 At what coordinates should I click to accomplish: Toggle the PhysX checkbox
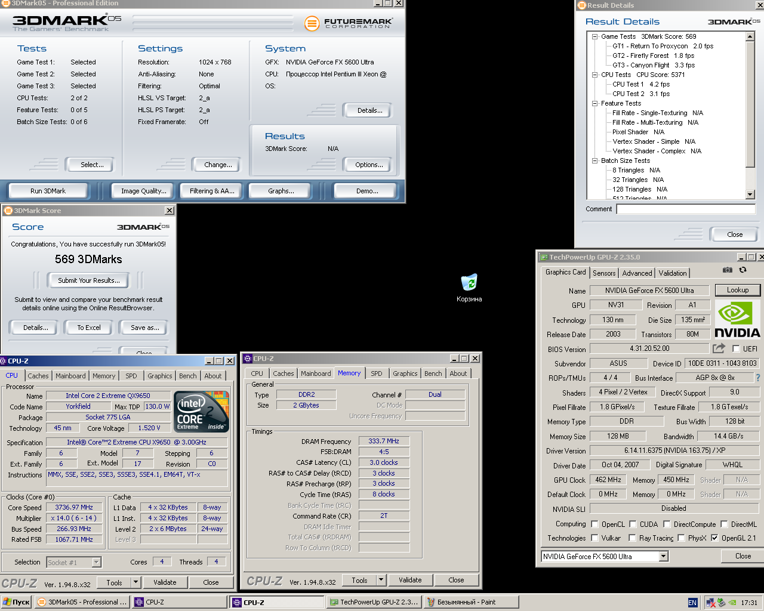point(681,538)
